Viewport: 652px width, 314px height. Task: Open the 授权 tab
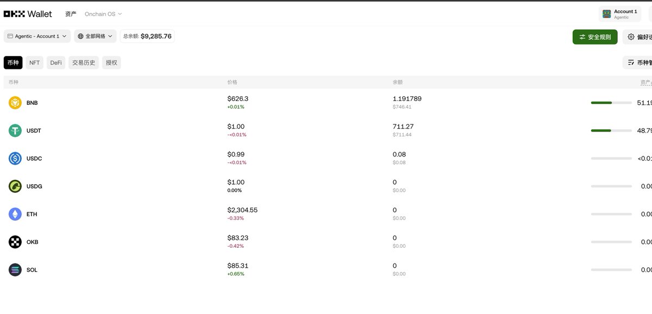111,62
